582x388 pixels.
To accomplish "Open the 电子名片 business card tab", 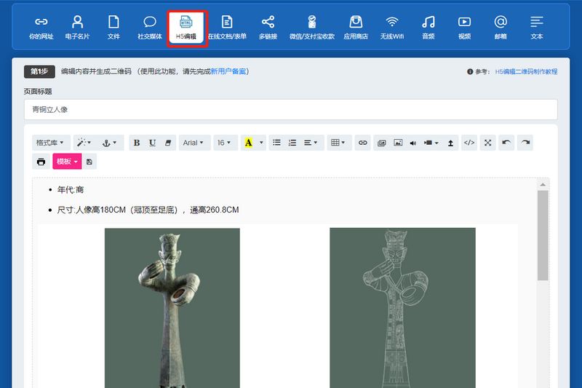I will coord(77,28).
